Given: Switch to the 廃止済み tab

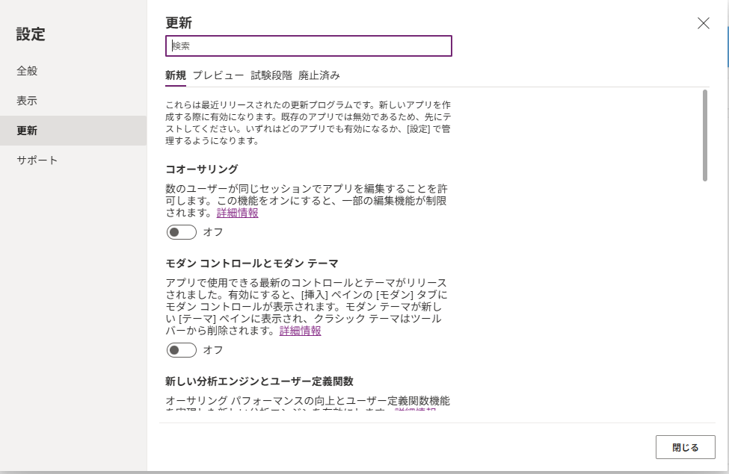Looking at the screenshot, I should tap(319, 75).
